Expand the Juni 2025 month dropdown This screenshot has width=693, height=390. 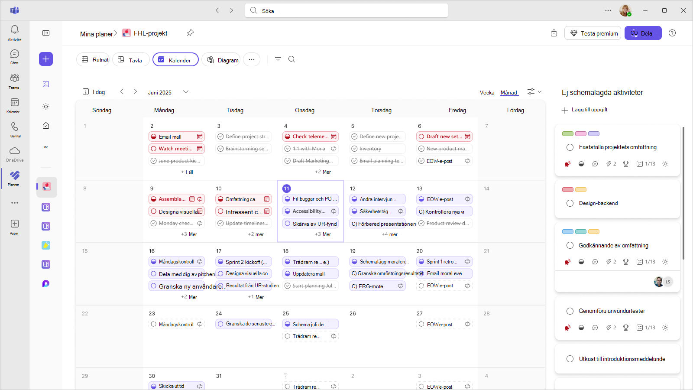pos(186,92)
